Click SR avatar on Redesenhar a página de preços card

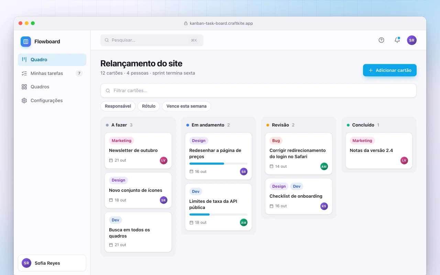pos(244,172)
